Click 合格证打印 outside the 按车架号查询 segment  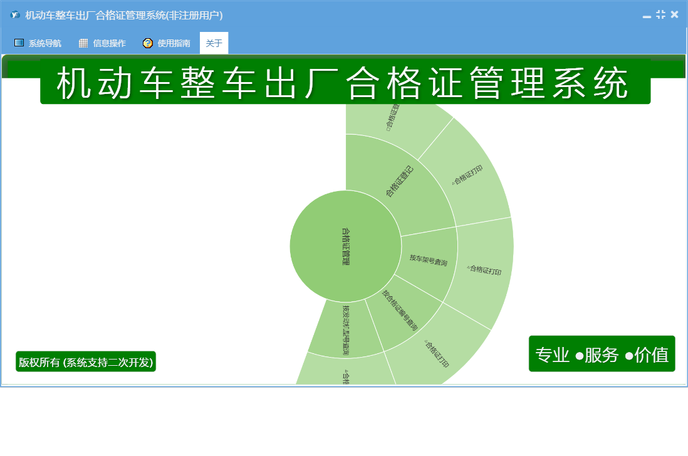484,271
